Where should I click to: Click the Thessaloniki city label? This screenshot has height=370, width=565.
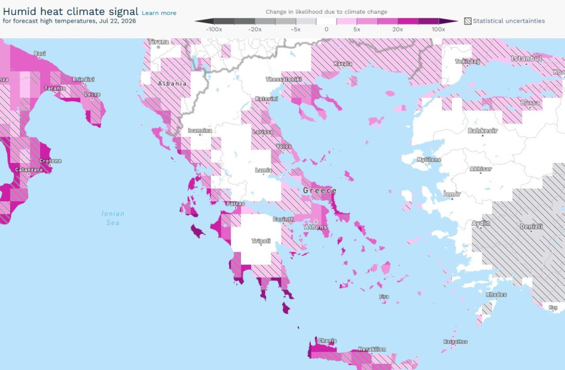click(x=284, y=79)
